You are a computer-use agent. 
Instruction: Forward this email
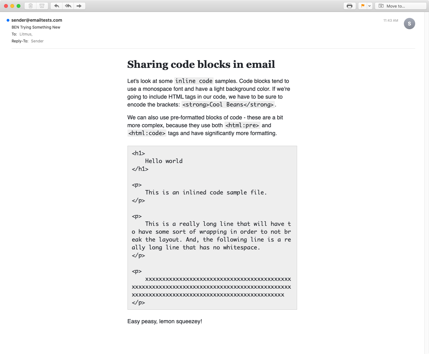[79, 6]
